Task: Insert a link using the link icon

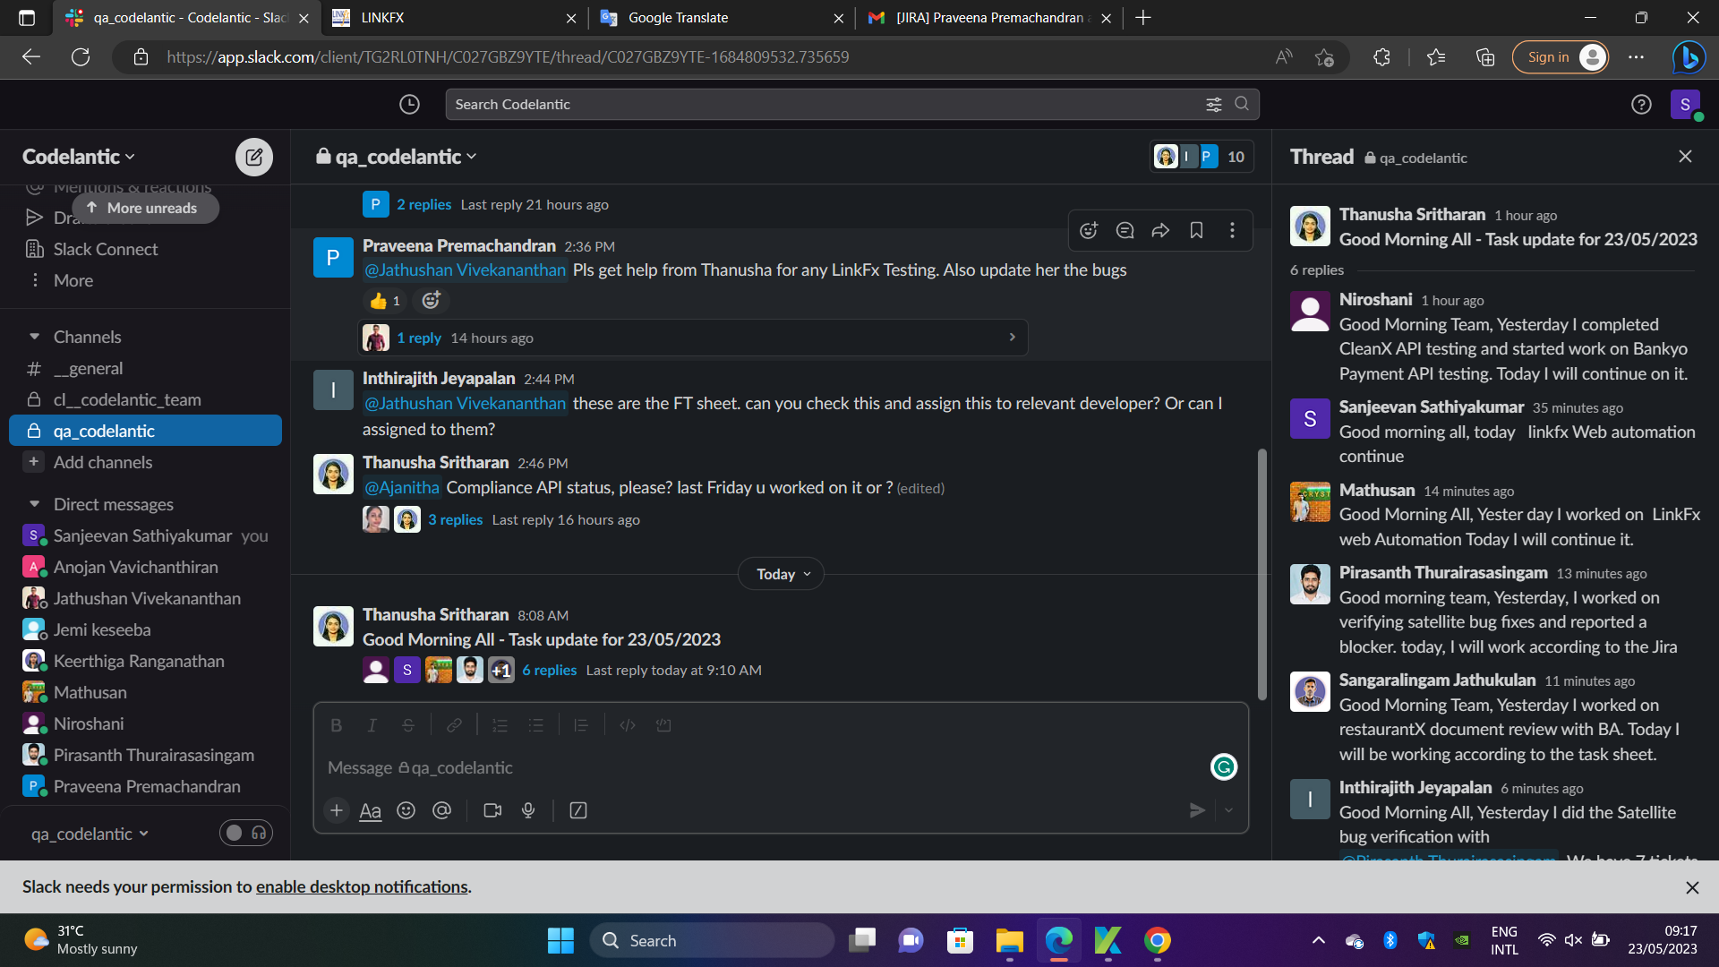Action: pos(454,725)
